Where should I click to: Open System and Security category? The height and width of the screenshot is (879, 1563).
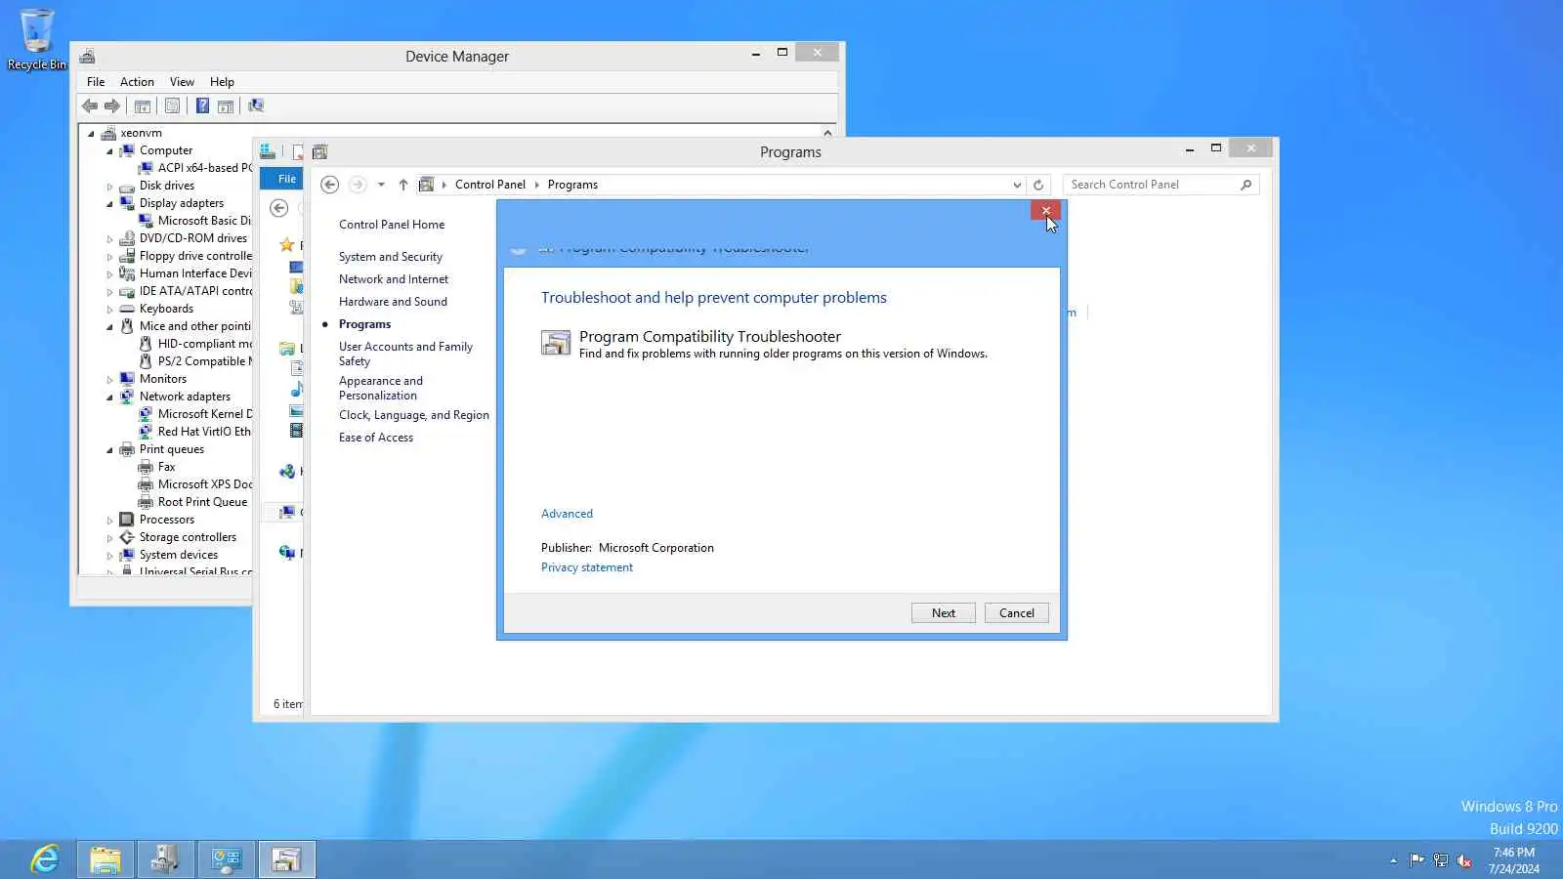point(391,257)
